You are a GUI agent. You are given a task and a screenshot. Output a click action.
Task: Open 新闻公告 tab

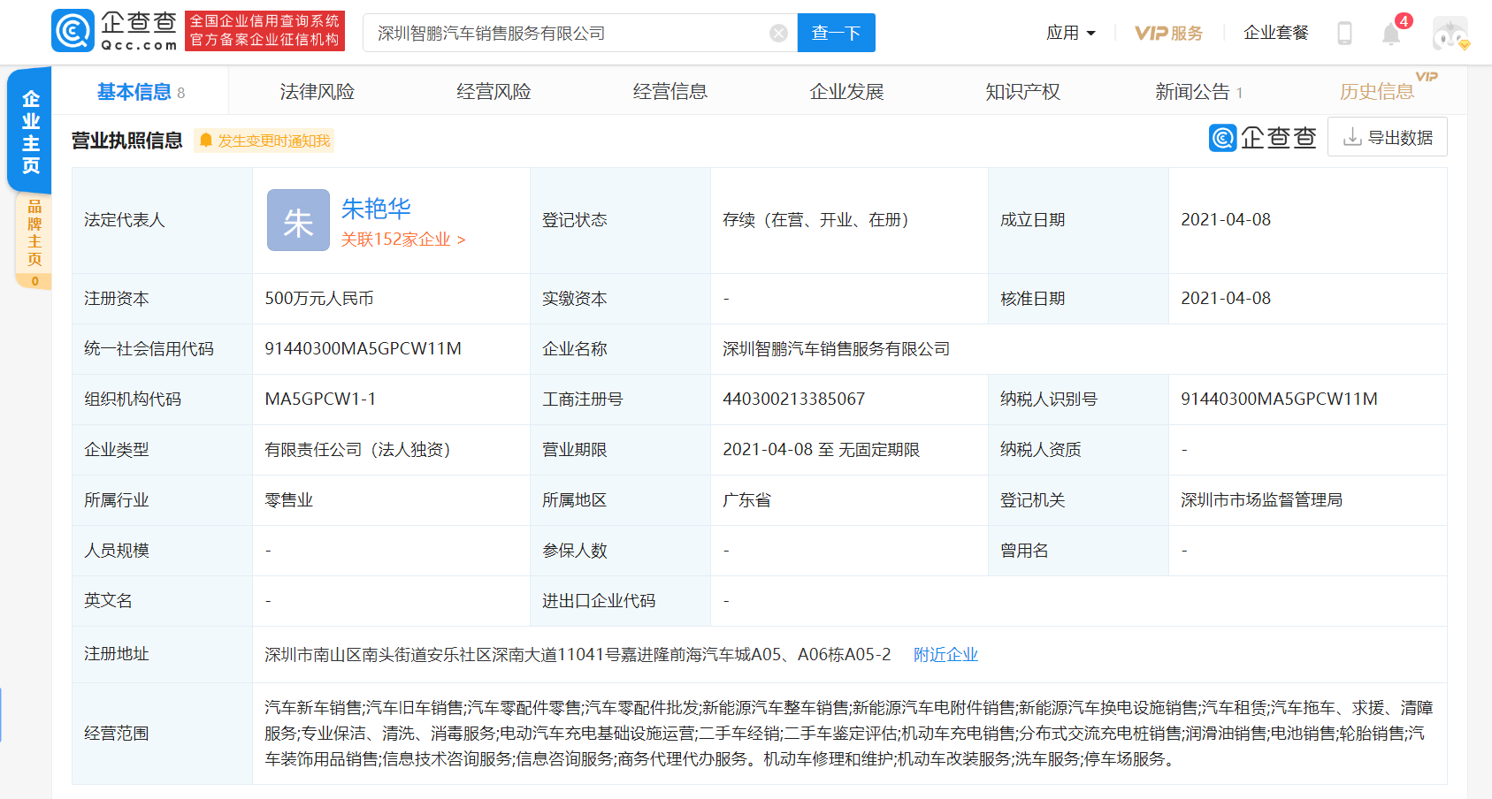[1198, 92]
